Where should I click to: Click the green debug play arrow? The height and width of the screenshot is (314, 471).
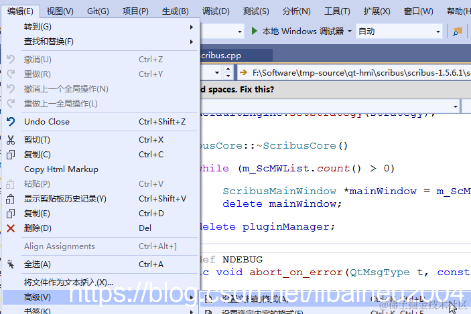coord(254,31)
